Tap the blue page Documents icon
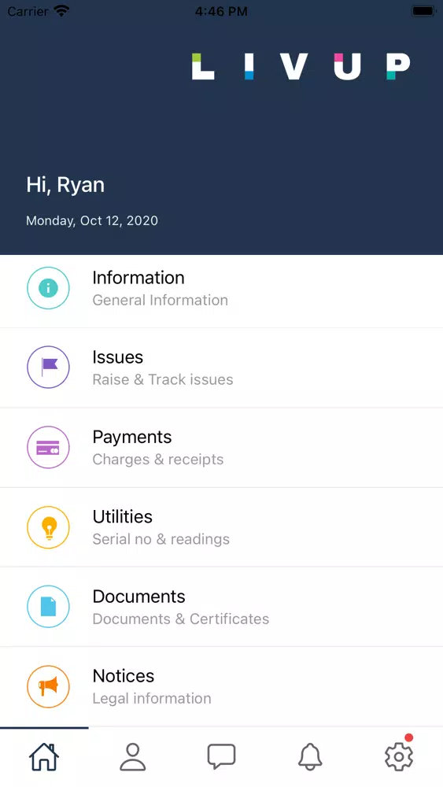This screenshot has width=443, height=787. click(48, 607)
